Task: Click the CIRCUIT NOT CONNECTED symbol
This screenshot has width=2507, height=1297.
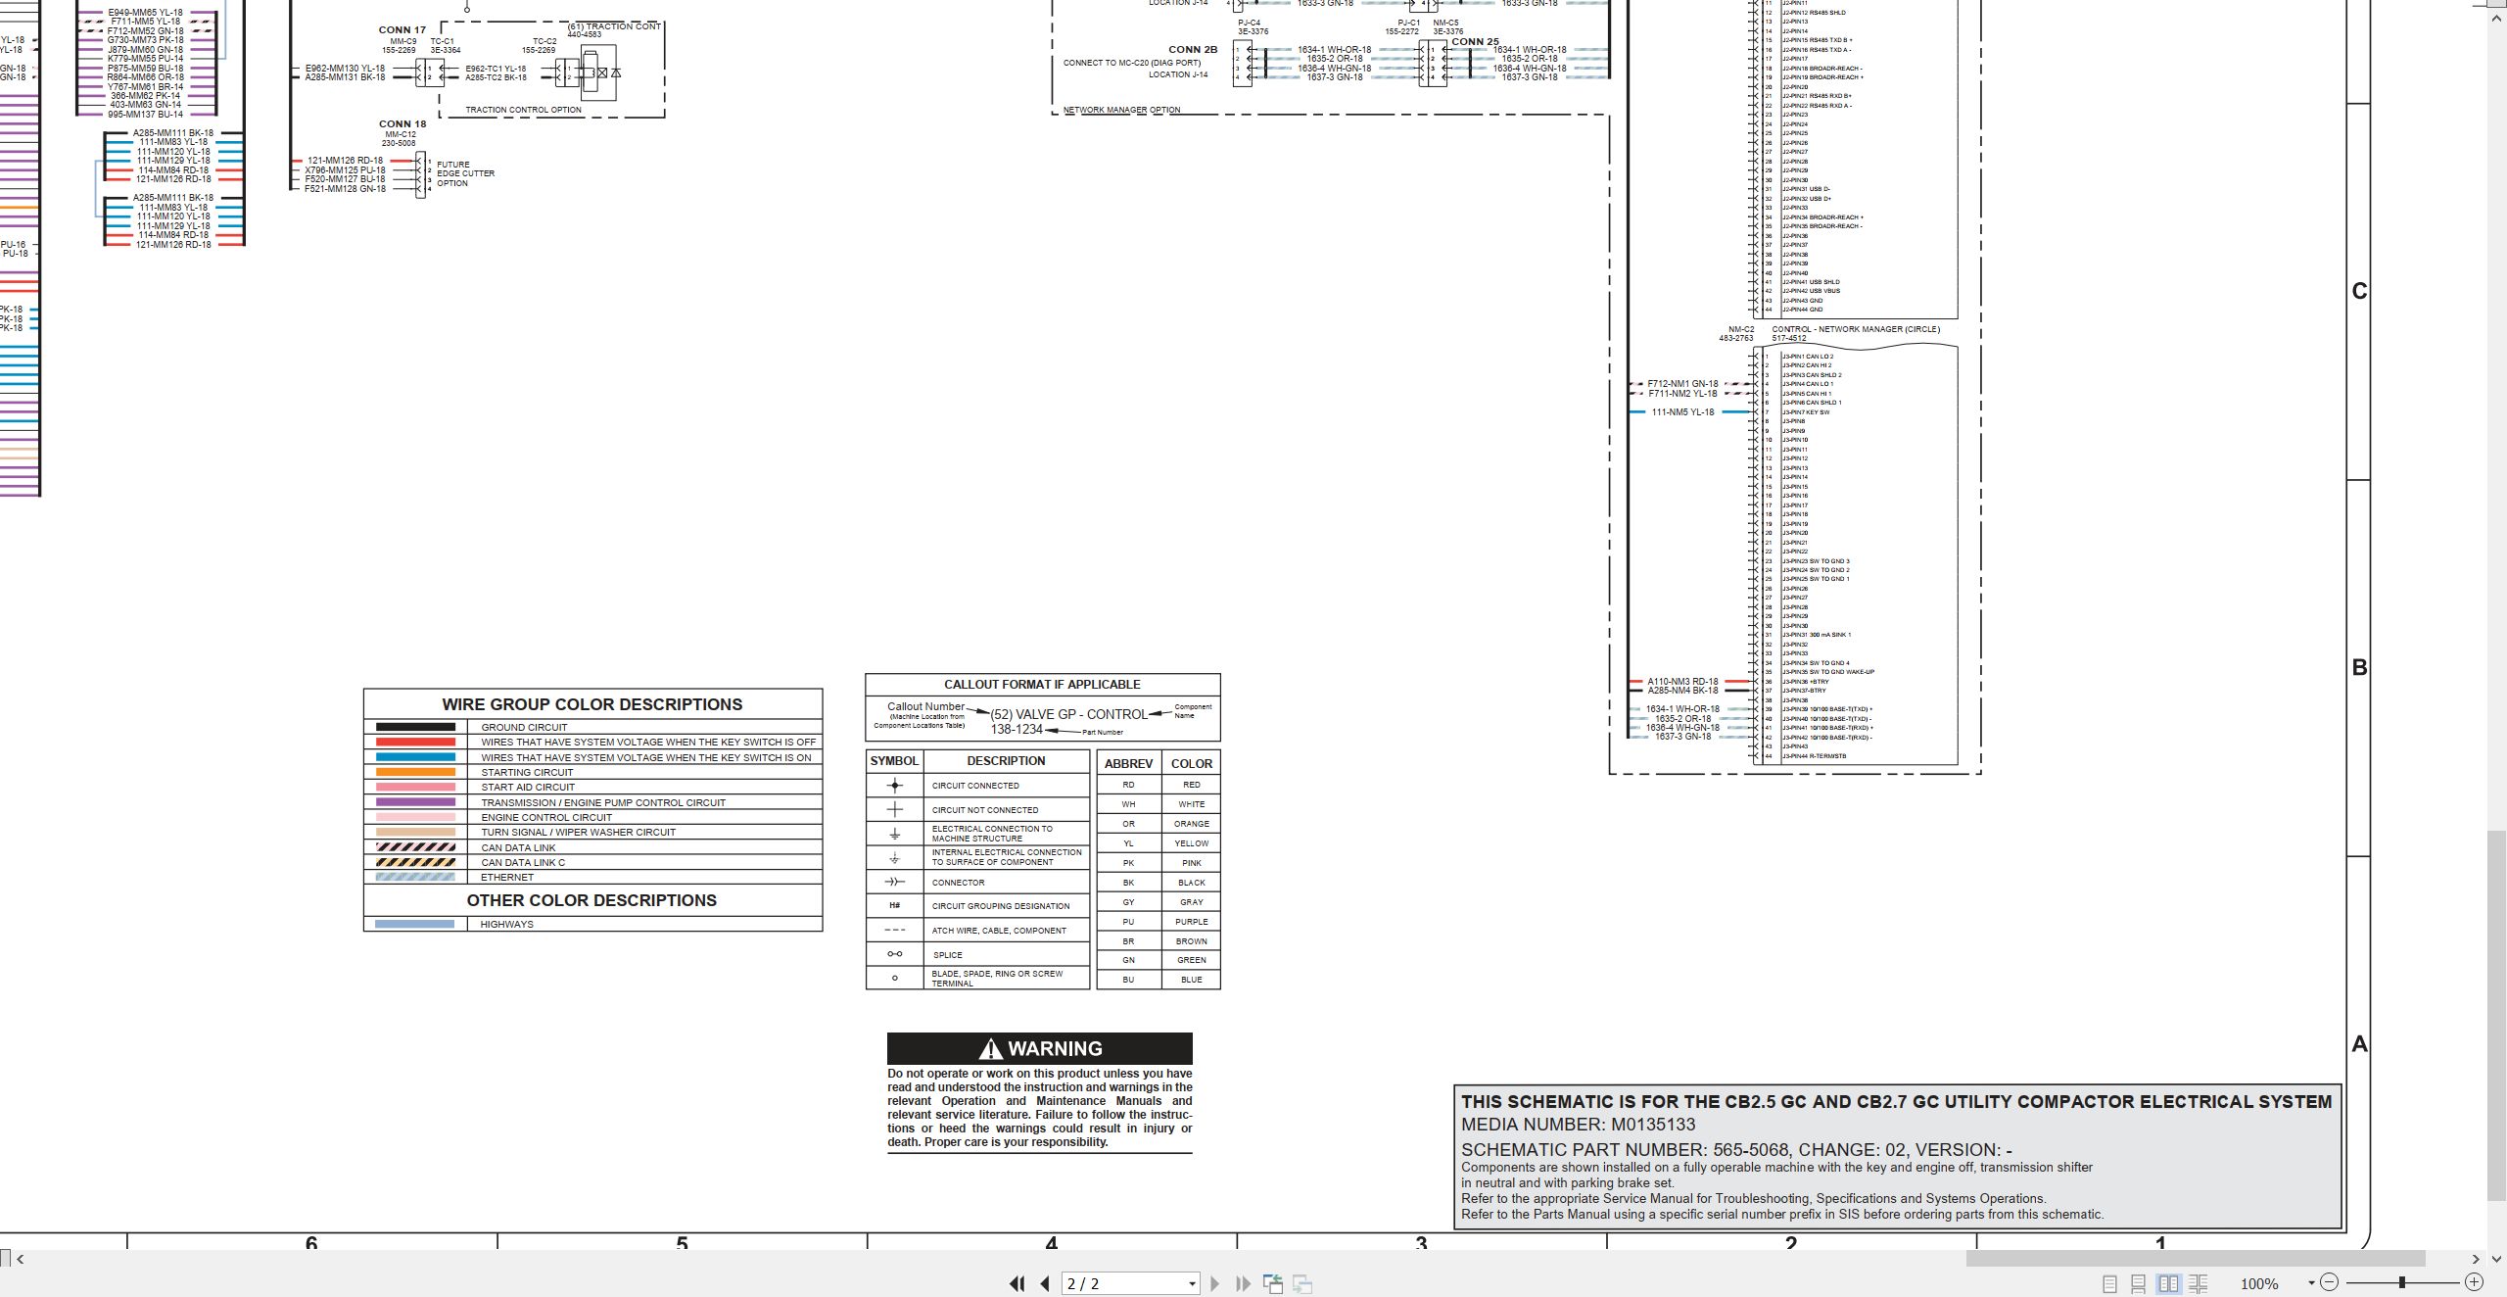Action: point(894,809)
